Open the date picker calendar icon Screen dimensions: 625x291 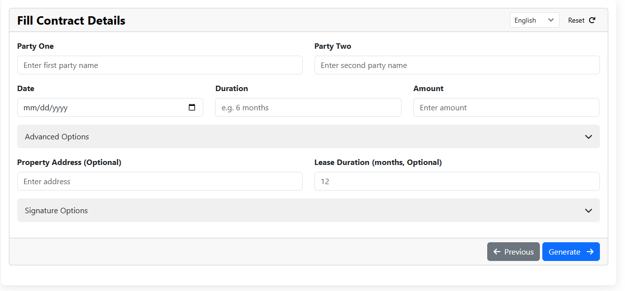(192, 107)
